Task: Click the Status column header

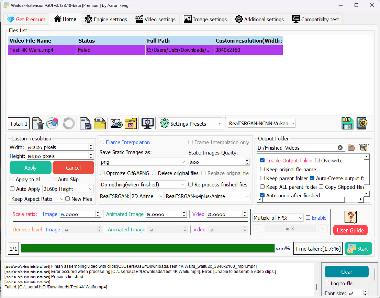Action: click(x=111, y=41)
